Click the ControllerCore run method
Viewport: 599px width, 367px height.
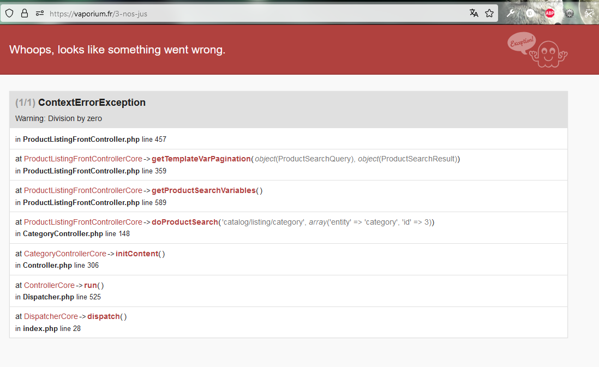[x=91, y=285]
